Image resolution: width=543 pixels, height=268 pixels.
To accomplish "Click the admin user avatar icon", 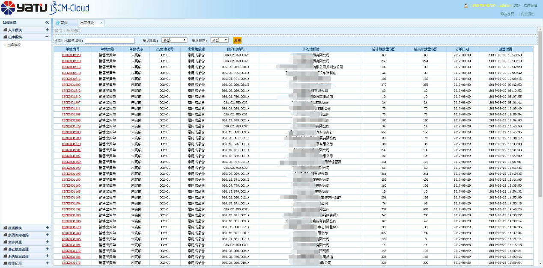I will [466, 6].
